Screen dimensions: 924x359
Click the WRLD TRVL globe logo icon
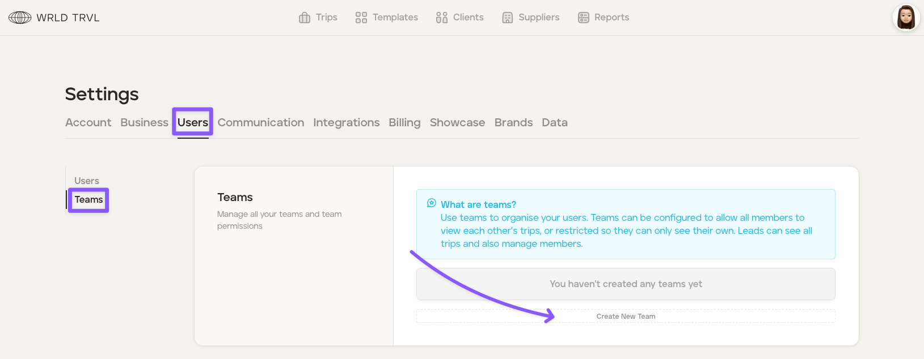click(x=20, y=18)
